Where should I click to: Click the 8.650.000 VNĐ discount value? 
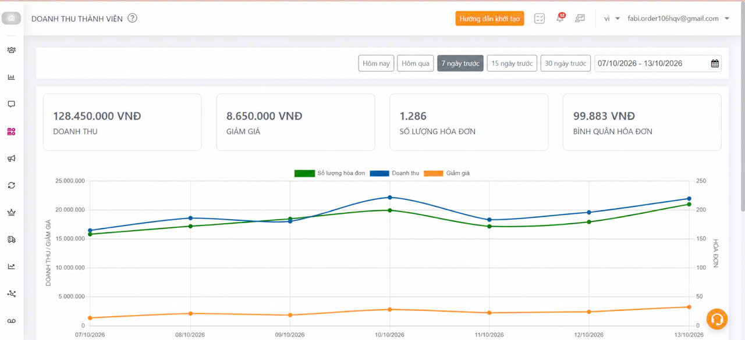[264, 116]
